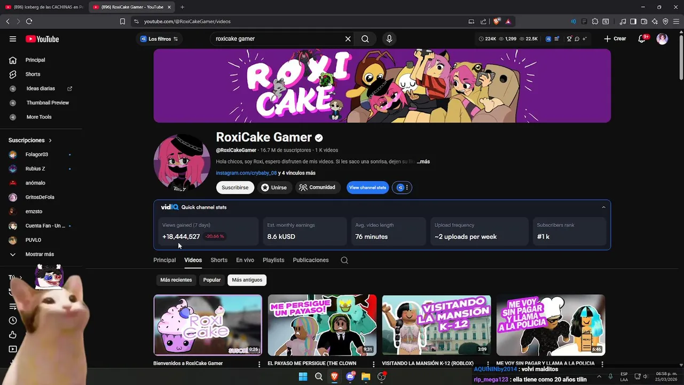Switch to the Shorts channel tab
This screenshot has height=385, width=684.
[219, 260]
